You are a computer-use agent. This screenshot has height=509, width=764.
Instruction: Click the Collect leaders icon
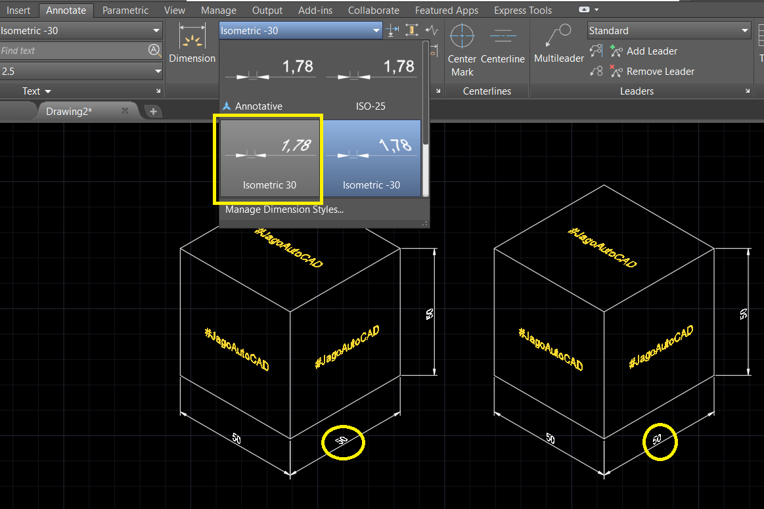(x=596, y=71)
